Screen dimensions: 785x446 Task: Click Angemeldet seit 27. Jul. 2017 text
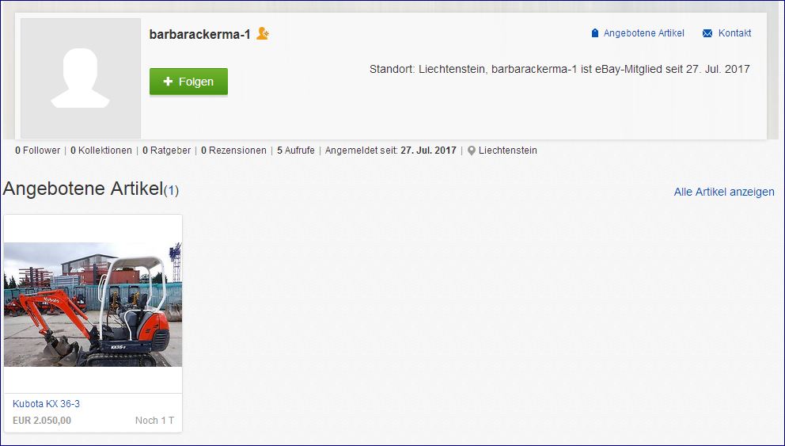coord(390,151)
